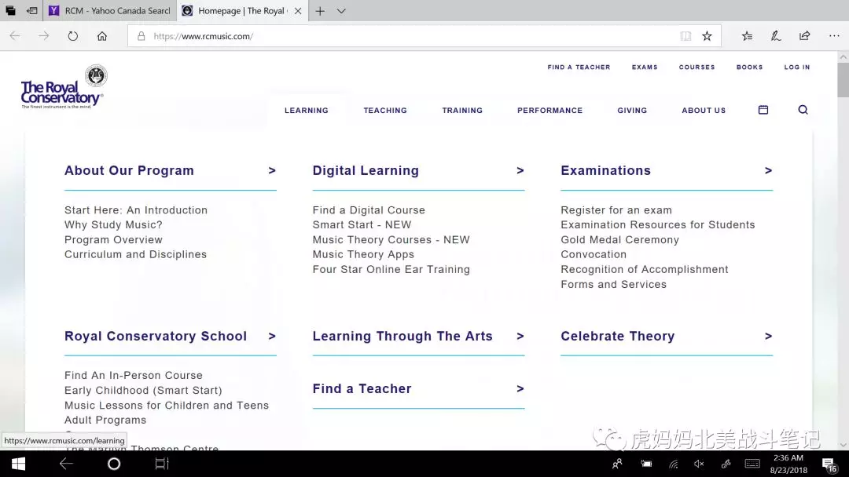Image resolution: width=849 pixels, height=477 pixels.
Task: Open a new tab with plus icon
Action: tap(320, 11)
